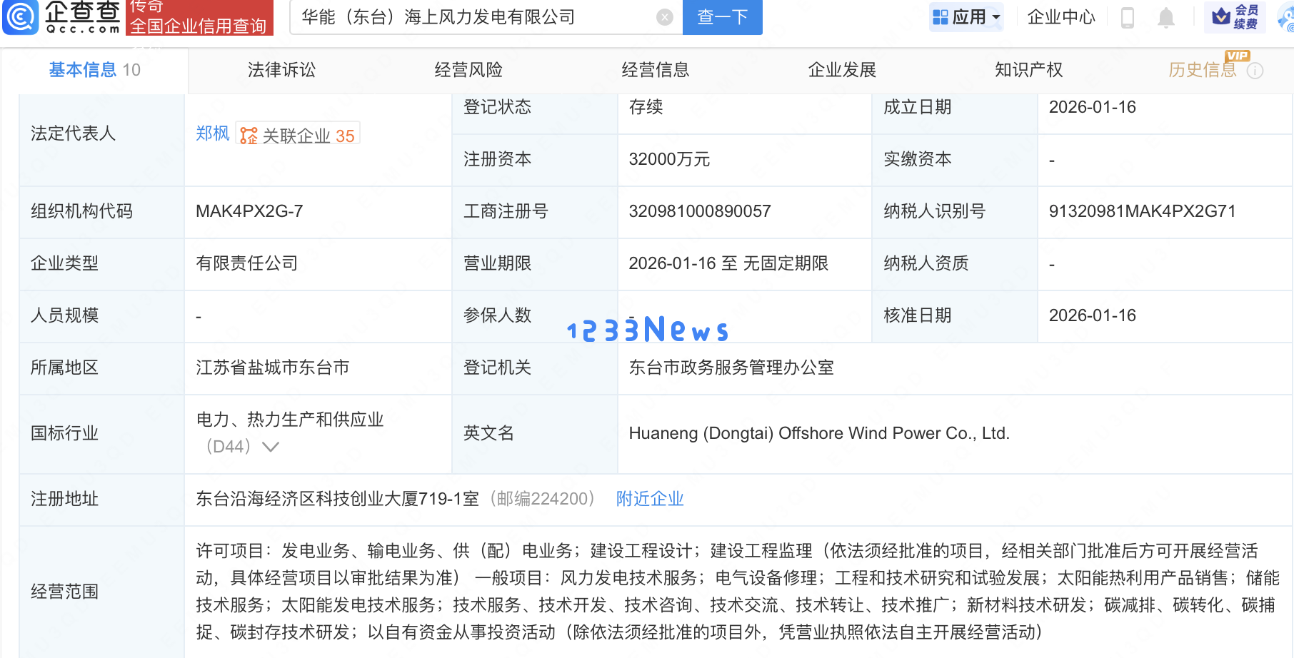Open 企业中心 in the top navigation
Viewport: 1294px width, 658px height.
point(1061,19)
